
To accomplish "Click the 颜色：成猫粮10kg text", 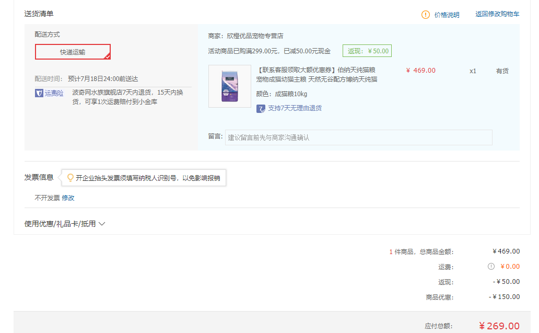I will point(282,94).
